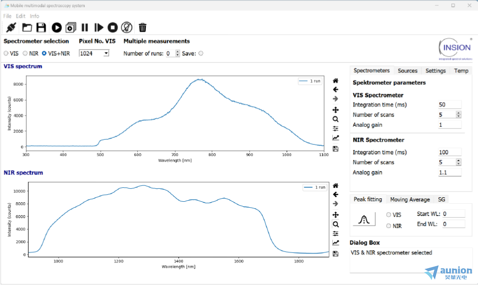
Task: Open the Moving Average tab
Action: point(410,199)
